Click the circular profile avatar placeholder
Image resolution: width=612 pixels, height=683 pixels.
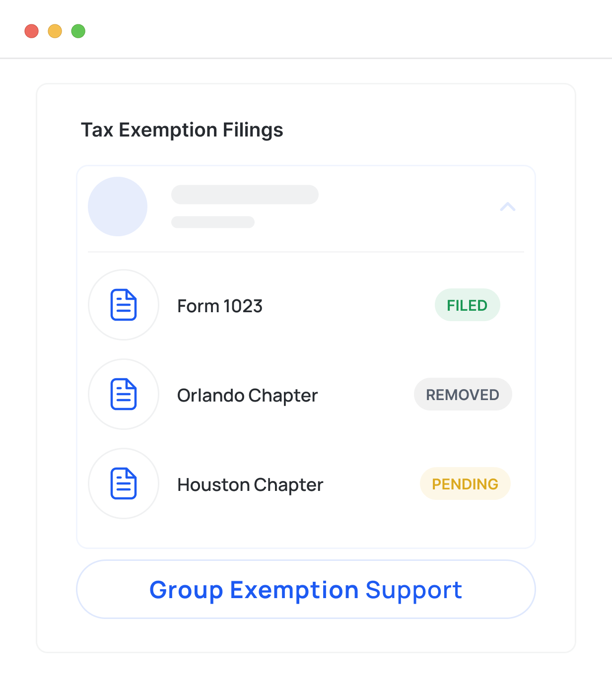118,206
